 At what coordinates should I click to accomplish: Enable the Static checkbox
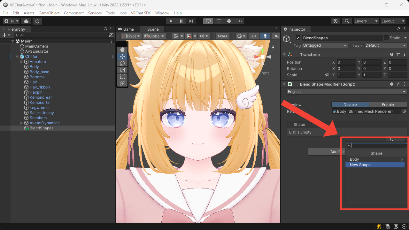pos(386,38)
